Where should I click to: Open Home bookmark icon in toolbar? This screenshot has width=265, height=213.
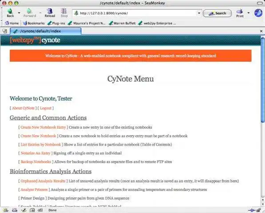[x=7, y=23]
